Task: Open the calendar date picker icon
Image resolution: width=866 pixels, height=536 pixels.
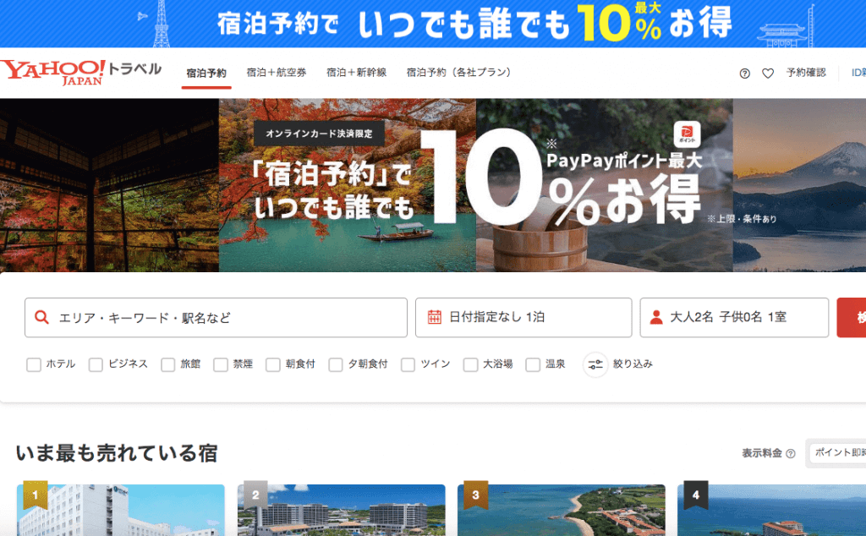Action: tap(432, 317)
